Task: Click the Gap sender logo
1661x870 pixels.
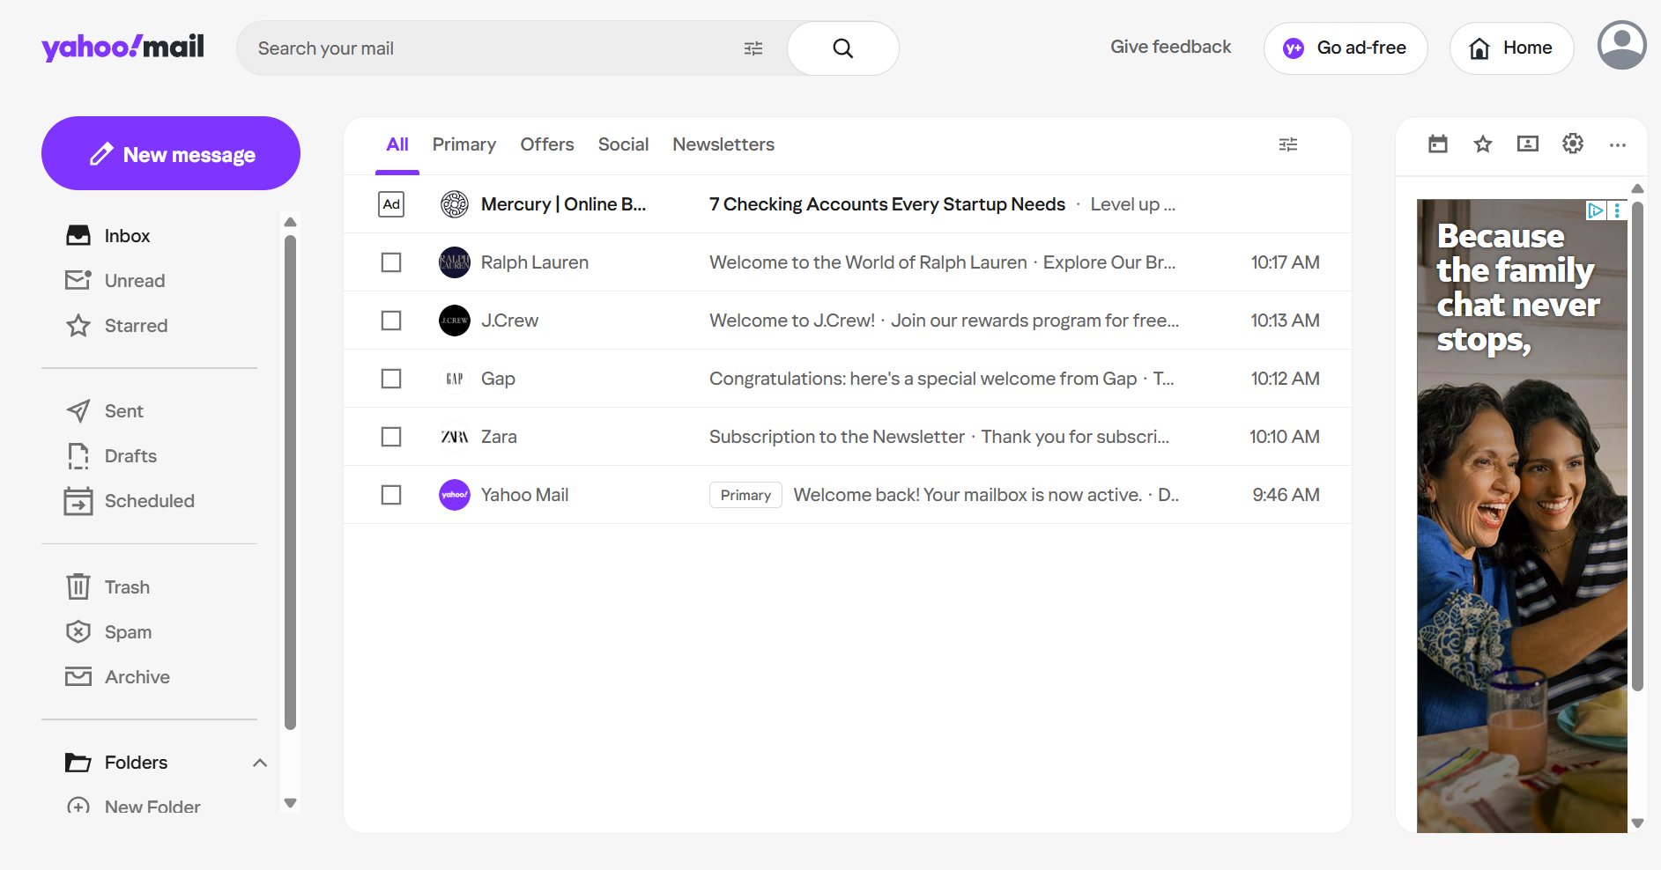Action: click(455, 379)
